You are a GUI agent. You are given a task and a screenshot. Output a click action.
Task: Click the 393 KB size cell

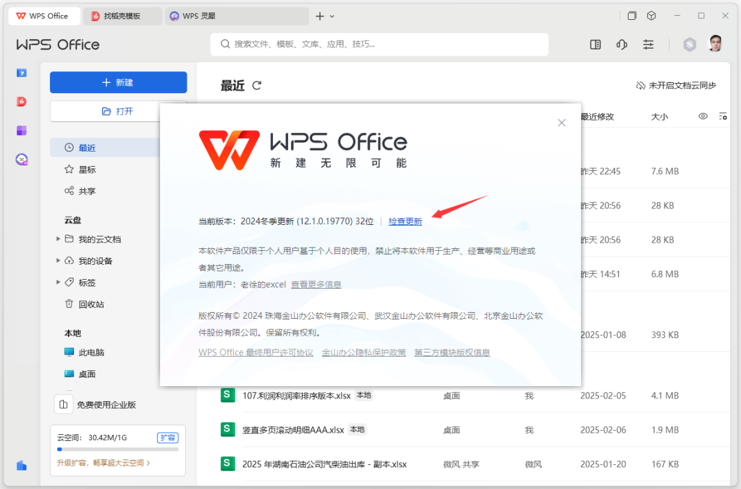point(665,335)
